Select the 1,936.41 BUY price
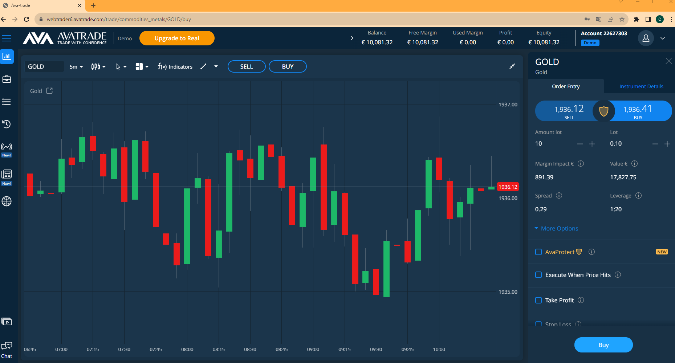 coord(641,111)
